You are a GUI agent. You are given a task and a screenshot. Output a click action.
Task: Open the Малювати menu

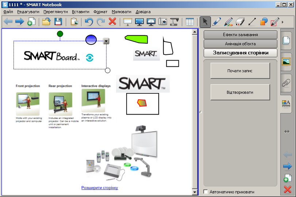[x=122, y=12]
